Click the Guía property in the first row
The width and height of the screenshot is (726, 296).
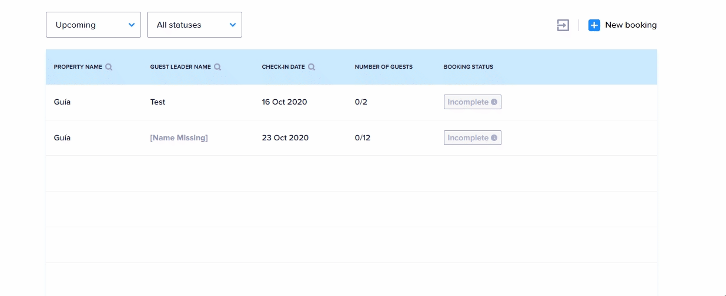[x=62, y=102]
